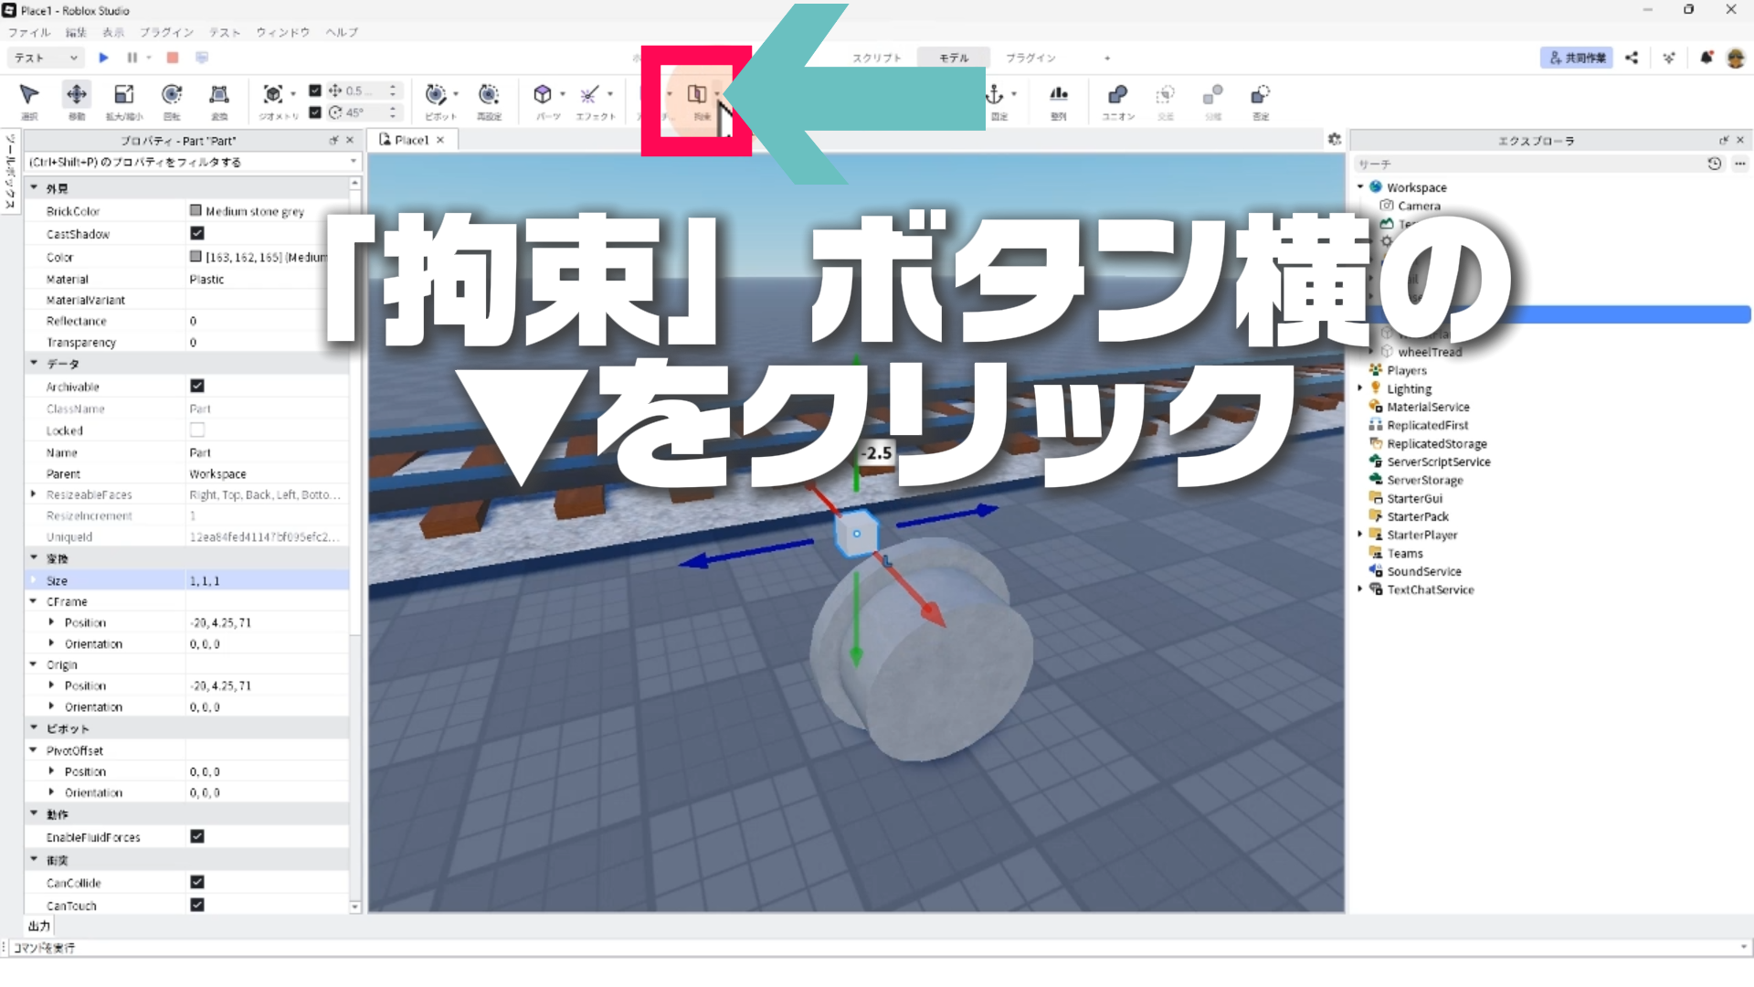Toggle the CastShadow checkbox
The height and width of the screenshot is (987, 1754).
[x=196, y=234]
